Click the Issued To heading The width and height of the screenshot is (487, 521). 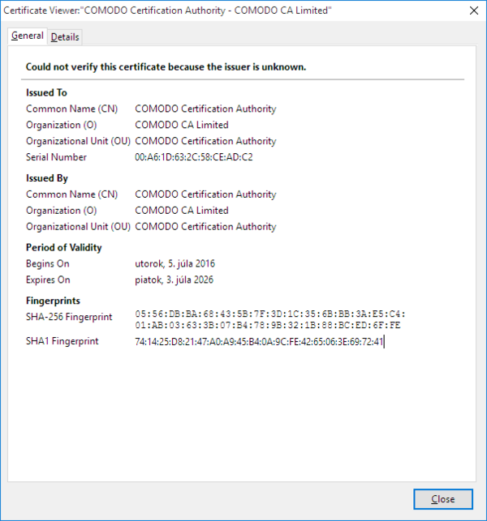pyautogui.click(x=46, y=92)
